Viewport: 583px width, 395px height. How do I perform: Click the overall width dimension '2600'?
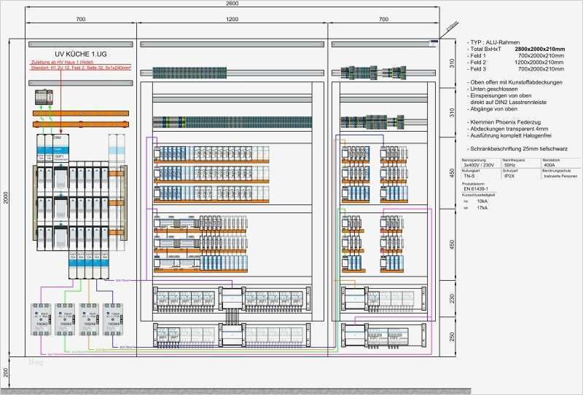(x=232, y=4)
